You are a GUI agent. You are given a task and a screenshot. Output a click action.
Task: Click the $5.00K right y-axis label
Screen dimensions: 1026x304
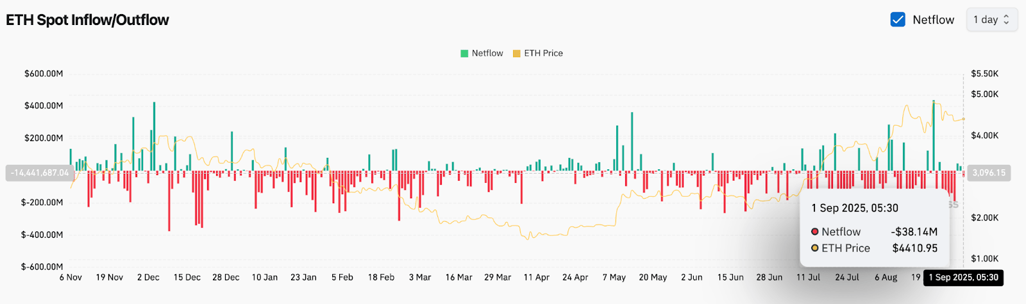point(984,94)
